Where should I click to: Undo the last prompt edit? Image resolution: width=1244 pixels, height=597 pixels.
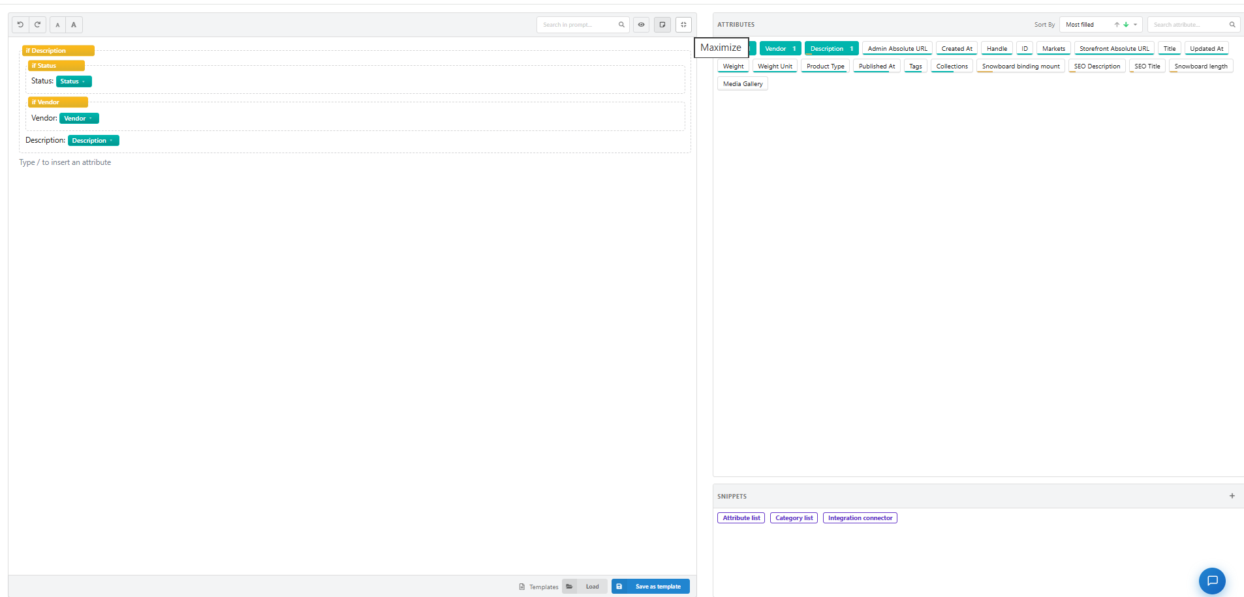[20, 25]
